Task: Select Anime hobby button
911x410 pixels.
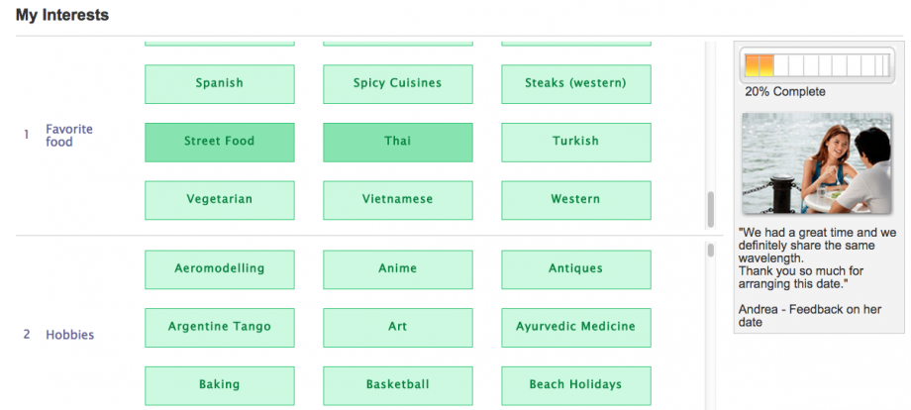Action: click(x=397, y=269)
